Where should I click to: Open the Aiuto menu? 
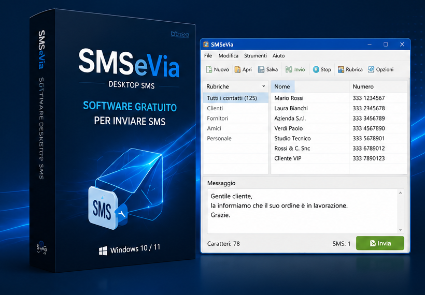coord(278,56)
